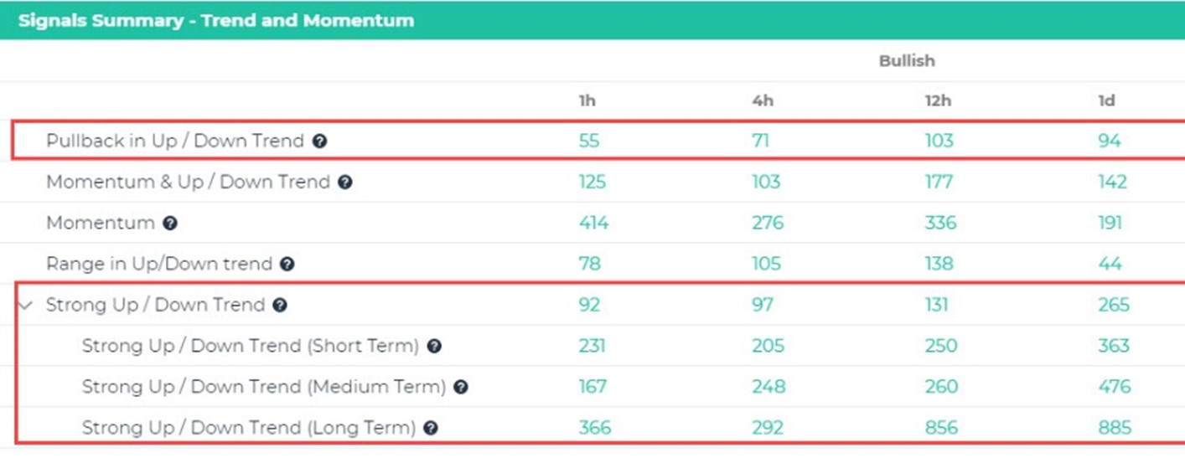
Task: Click help icon for Strong Trend (Long Term)
Action: pyautogui.click(x=431, y=429)
